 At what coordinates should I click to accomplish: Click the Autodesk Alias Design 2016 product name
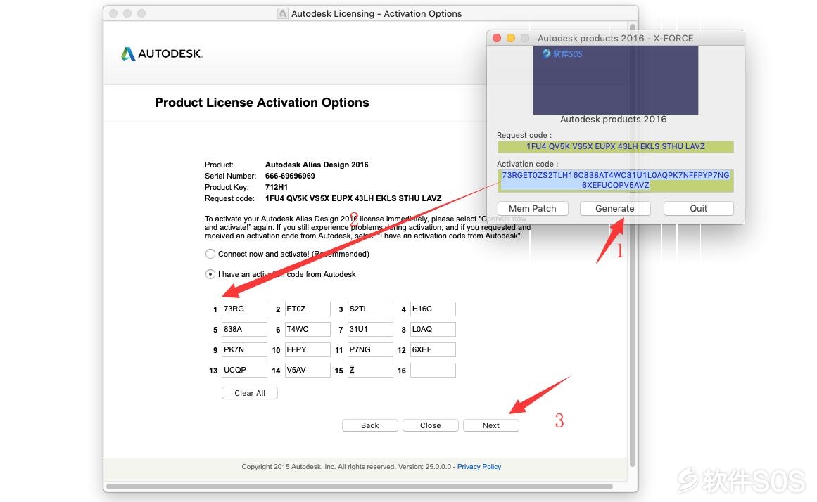(x=317, y=165)
